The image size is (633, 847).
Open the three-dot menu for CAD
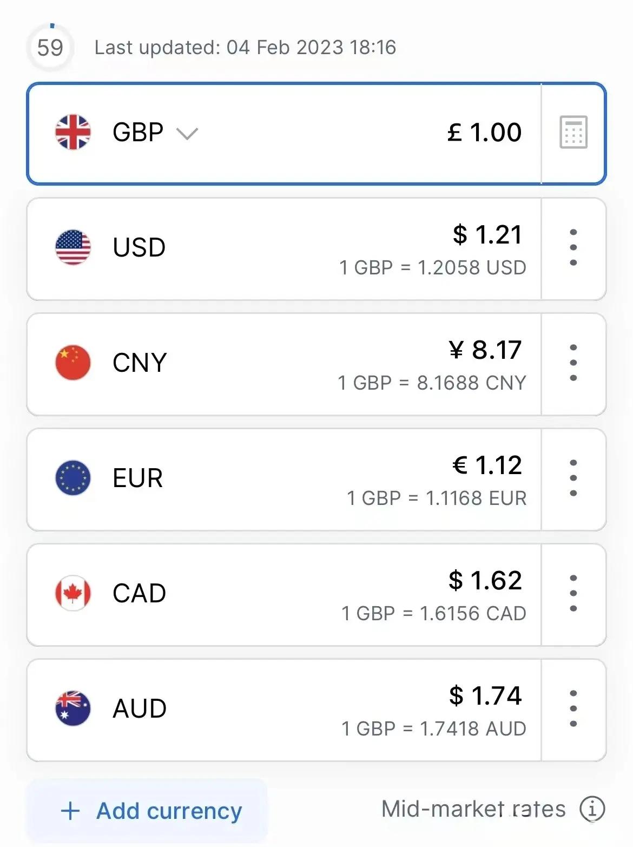pyautogui.click(x=573, y=593)
